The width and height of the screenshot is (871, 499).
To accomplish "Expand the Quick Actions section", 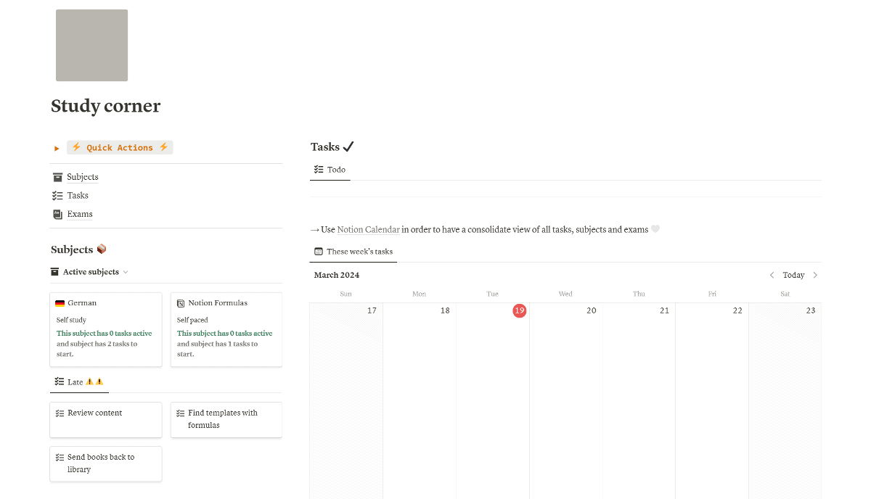I will (x=57, y=147).
